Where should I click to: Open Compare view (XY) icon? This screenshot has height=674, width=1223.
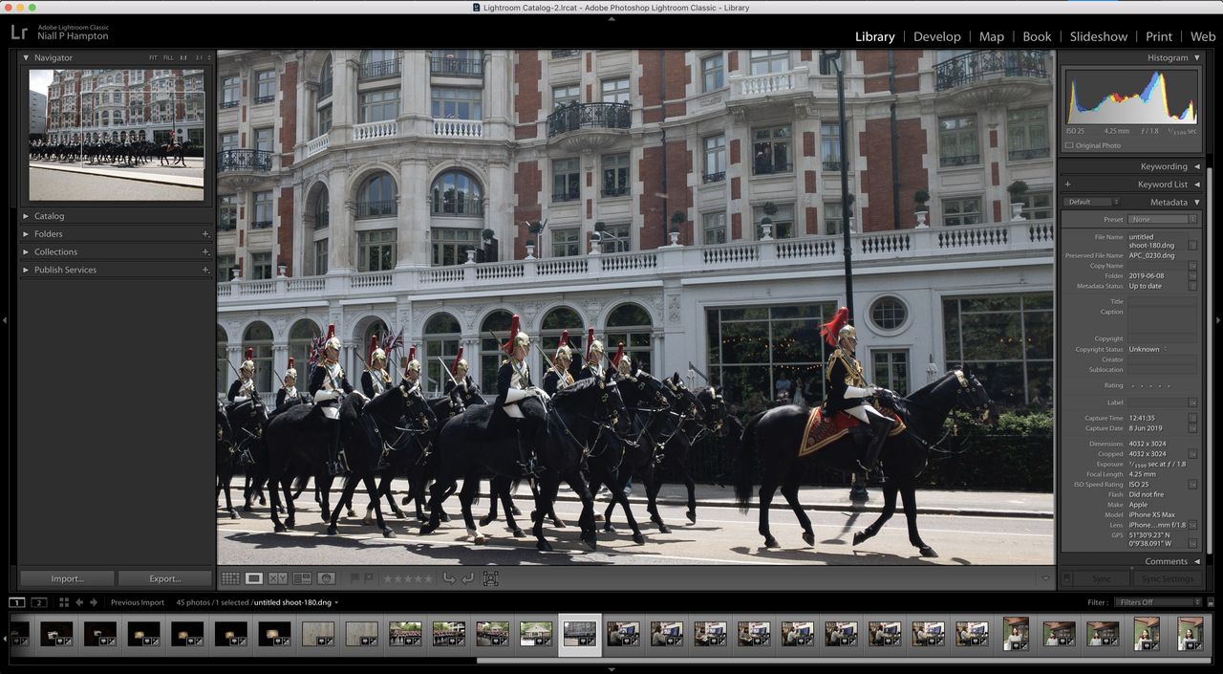(278, 578)
